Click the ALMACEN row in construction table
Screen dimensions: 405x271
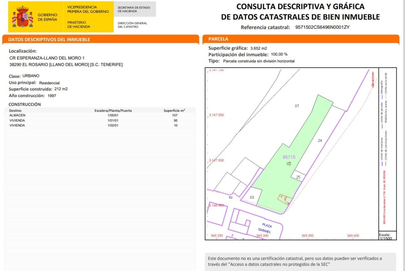(x=97, y=115)
